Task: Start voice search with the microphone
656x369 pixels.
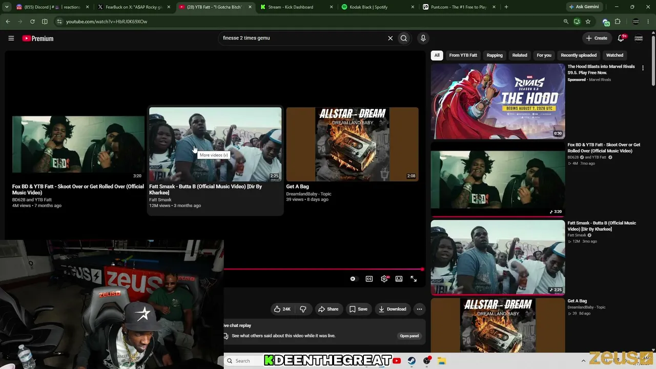Action: pos(423,38)
